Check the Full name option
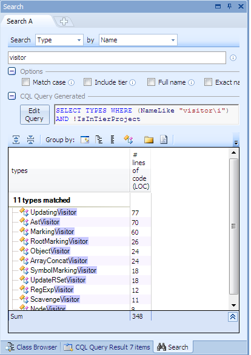The height and width of the screenshot is (355, 251). (151, 82)
